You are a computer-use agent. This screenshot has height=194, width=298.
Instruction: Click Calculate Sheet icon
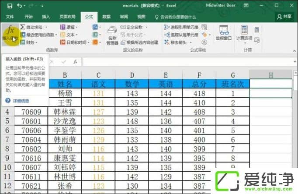pyautogui.click(x=257, y=40)
